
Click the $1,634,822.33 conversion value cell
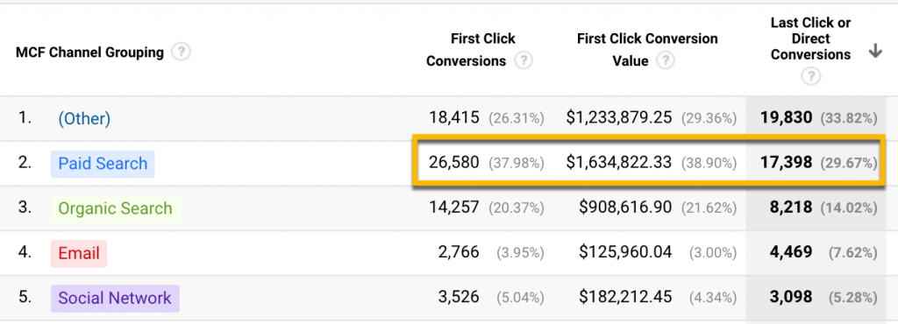click(x=618, y=163)
